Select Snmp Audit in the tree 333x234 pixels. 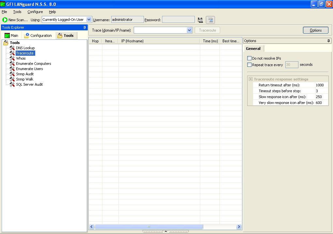[25, 74]
